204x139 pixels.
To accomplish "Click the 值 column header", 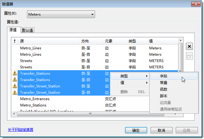I will point(163,41).
